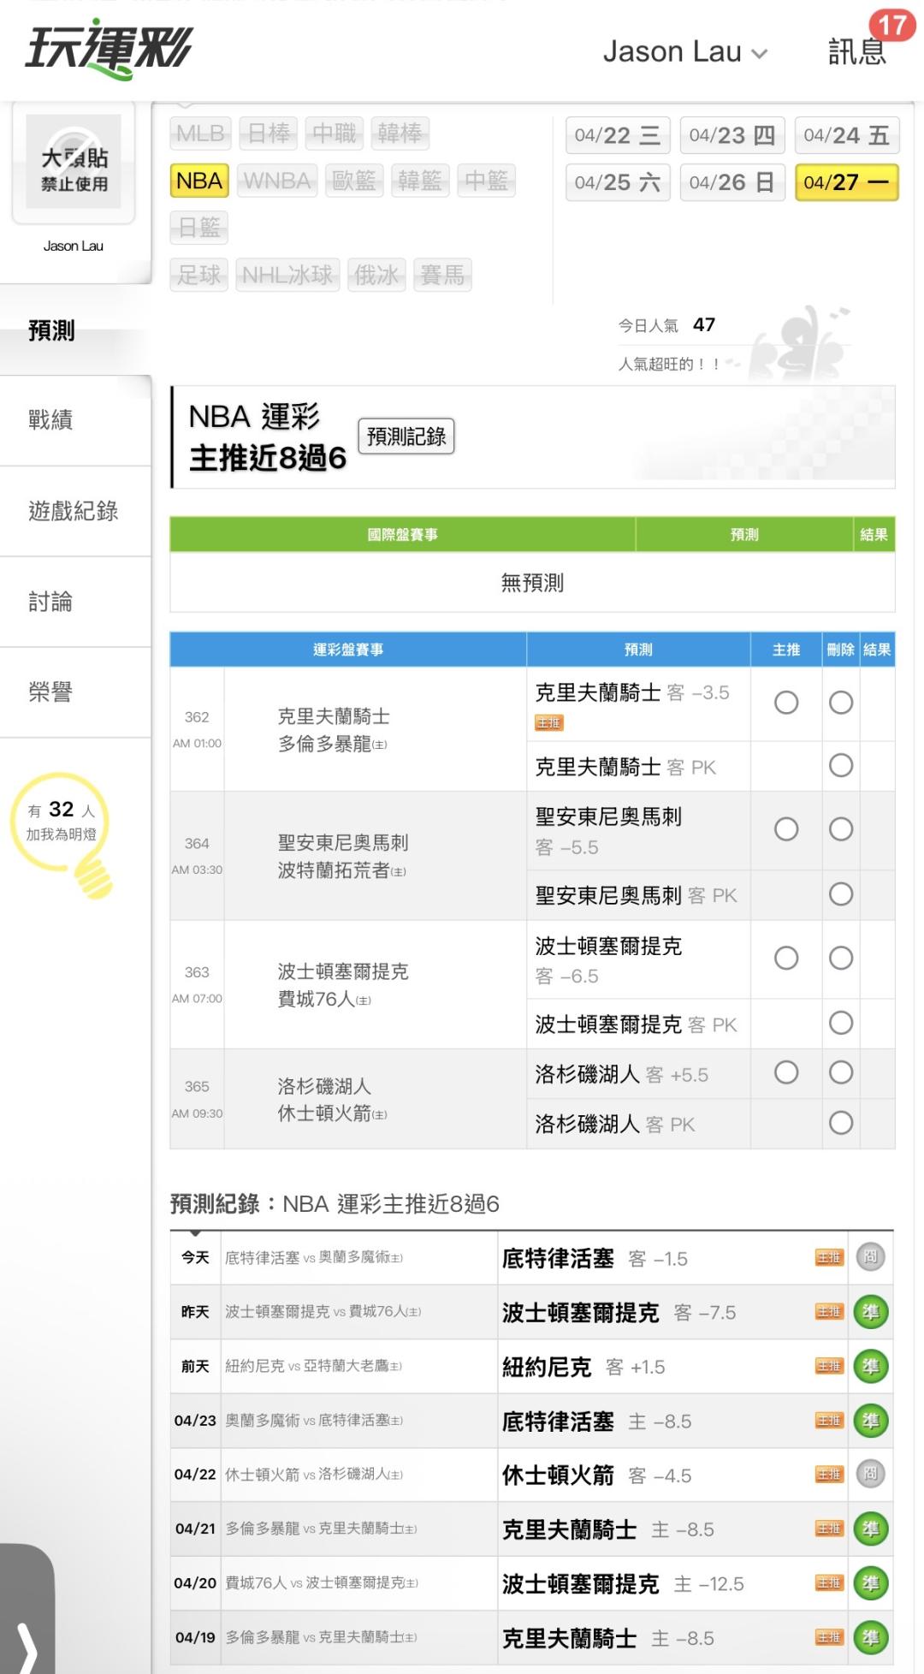Click green 準 badge on 04/19 row
The width and height of the screenshot is (924, 1674).
point(870,1637)
